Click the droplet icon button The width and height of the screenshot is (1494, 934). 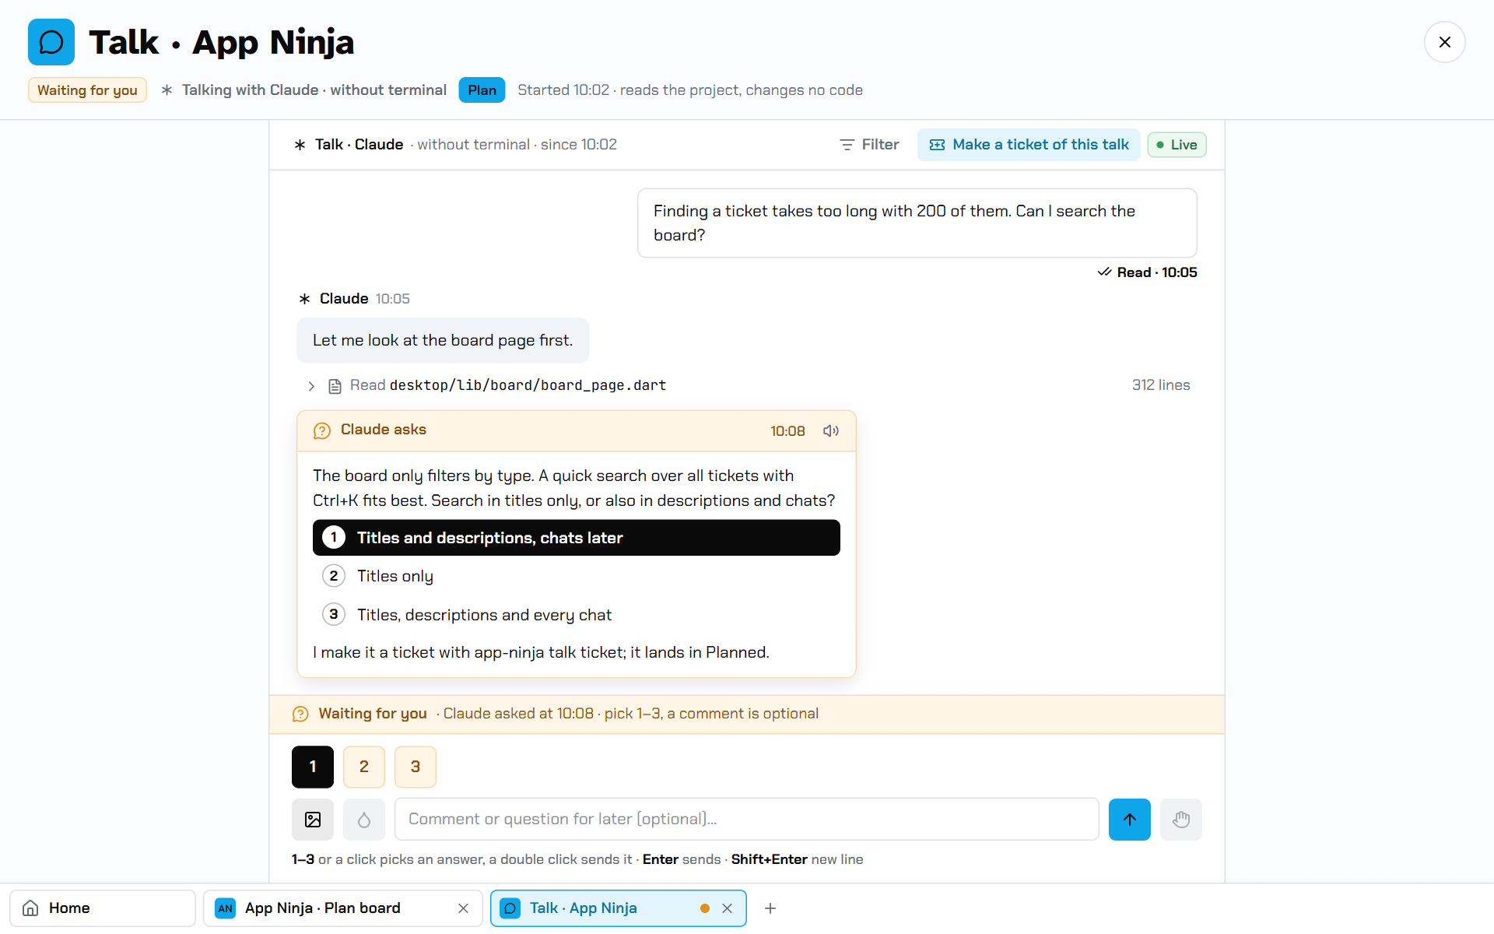[364, 820]
